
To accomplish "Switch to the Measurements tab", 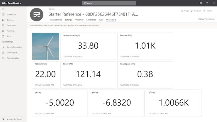I will click(56, 20).
